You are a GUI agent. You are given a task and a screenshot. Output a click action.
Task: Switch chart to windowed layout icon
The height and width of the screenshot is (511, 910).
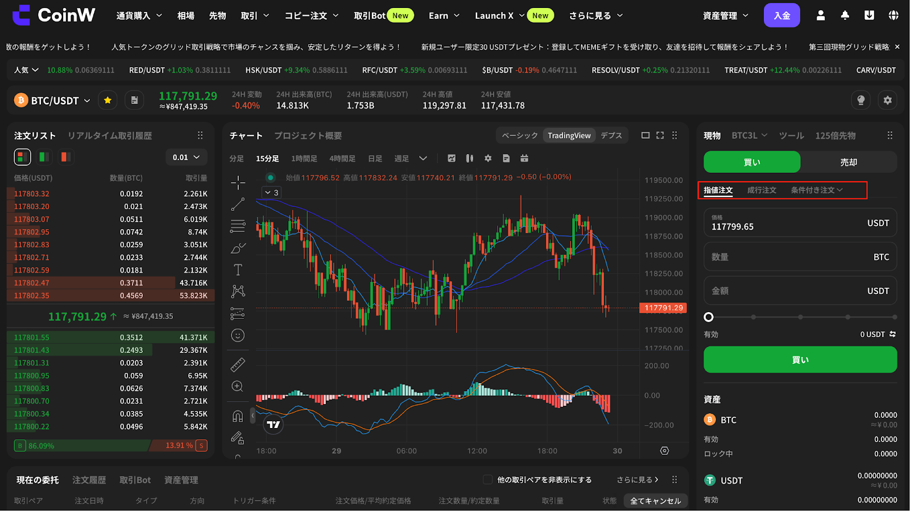646,135
